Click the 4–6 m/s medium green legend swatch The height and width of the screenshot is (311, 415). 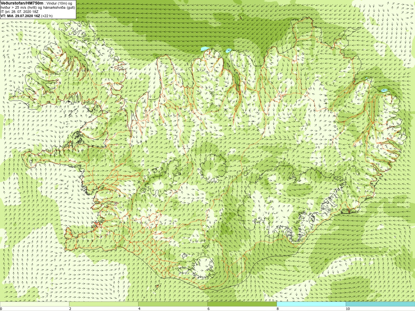tap(173, 304)
